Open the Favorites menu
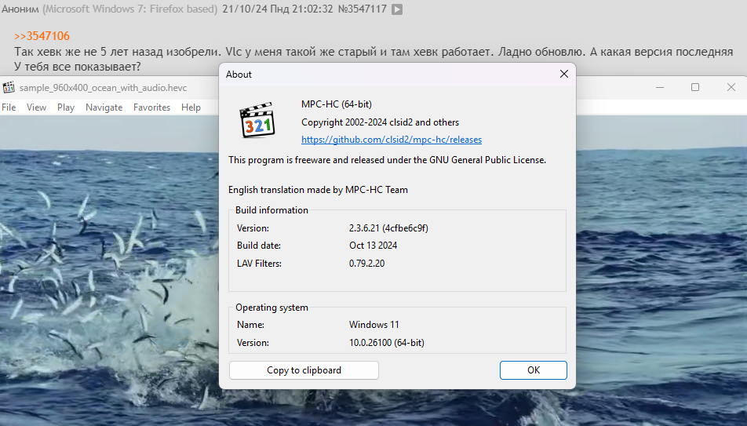The image size is (747, 426). click(151, 107)
